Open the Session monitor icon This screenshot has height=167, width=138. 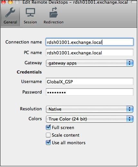(x=30, y=13)
